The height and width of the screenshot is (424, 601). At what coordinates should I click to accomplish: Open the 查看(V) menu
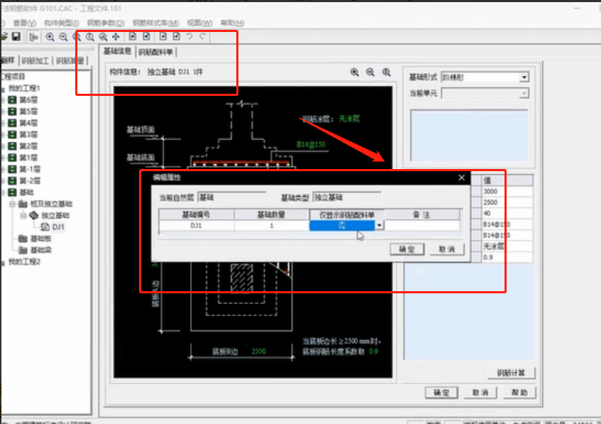point(25,23)
